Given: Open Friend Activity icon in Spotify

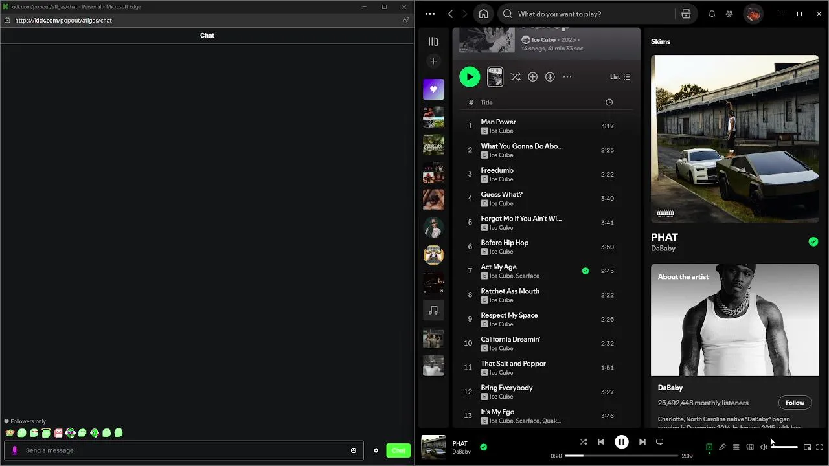Looking at the screenshot, I should point(729,14).
